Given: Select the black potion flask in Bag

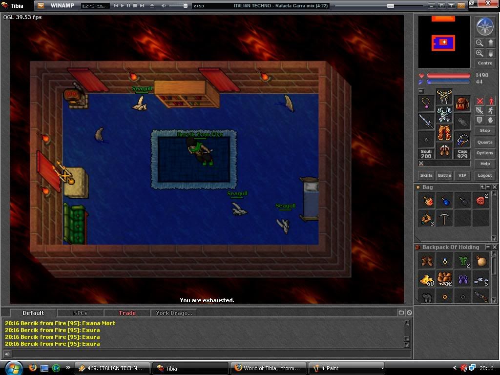Looking at the screenshot, I should coord(463,201).
